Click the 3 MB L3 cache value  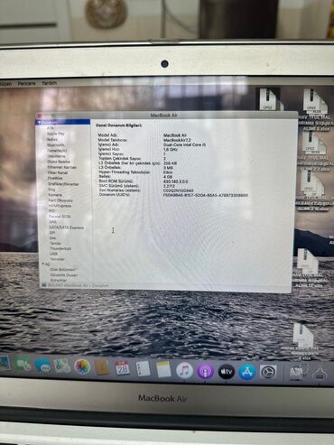(168, 168)
